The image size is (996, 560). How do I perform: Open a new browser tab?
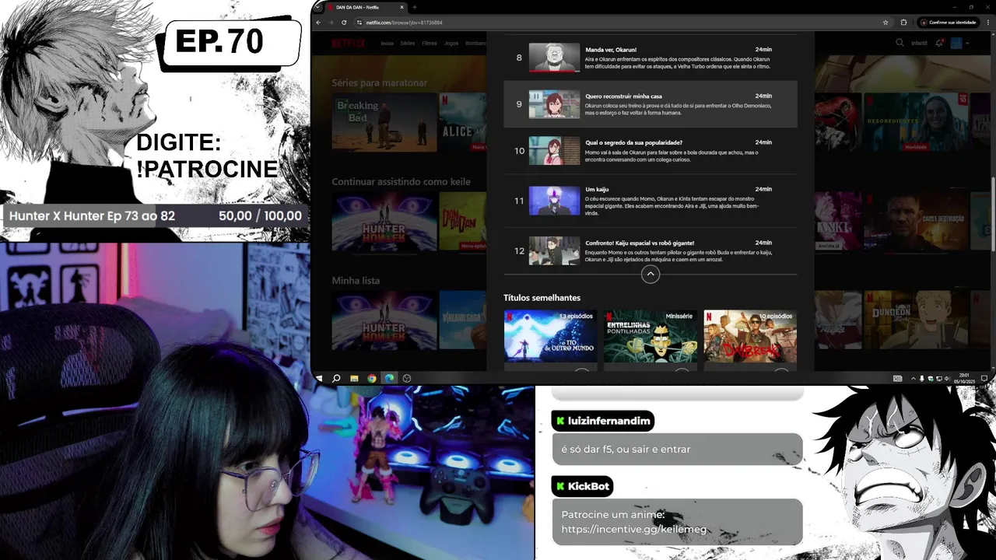pyautogui.click(x=415, y=7)
